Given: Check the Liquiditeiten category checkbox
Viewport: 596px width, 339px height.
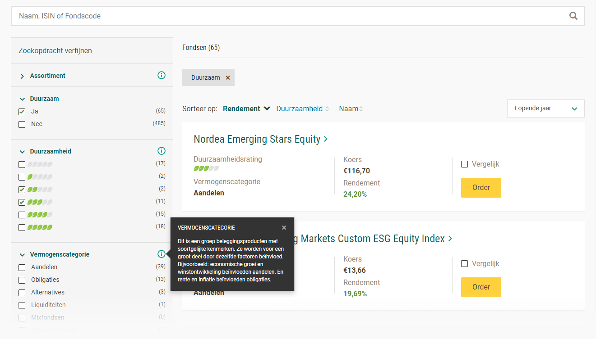Looking at the screenshot, I should [22, 305].
